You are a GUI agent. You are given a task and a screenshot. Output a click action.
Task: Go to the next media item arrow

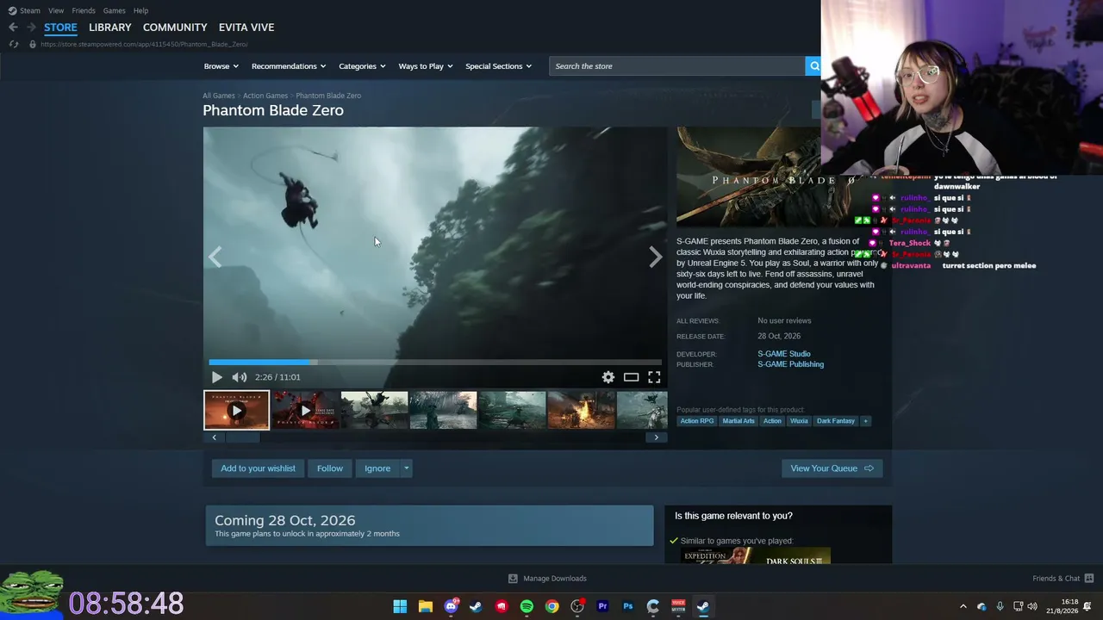point(656,257)
